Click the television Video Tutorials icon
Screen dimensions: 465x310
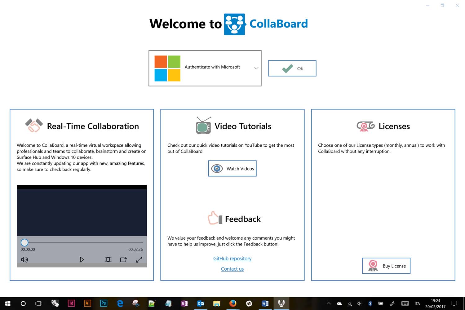tap(204, 125)
